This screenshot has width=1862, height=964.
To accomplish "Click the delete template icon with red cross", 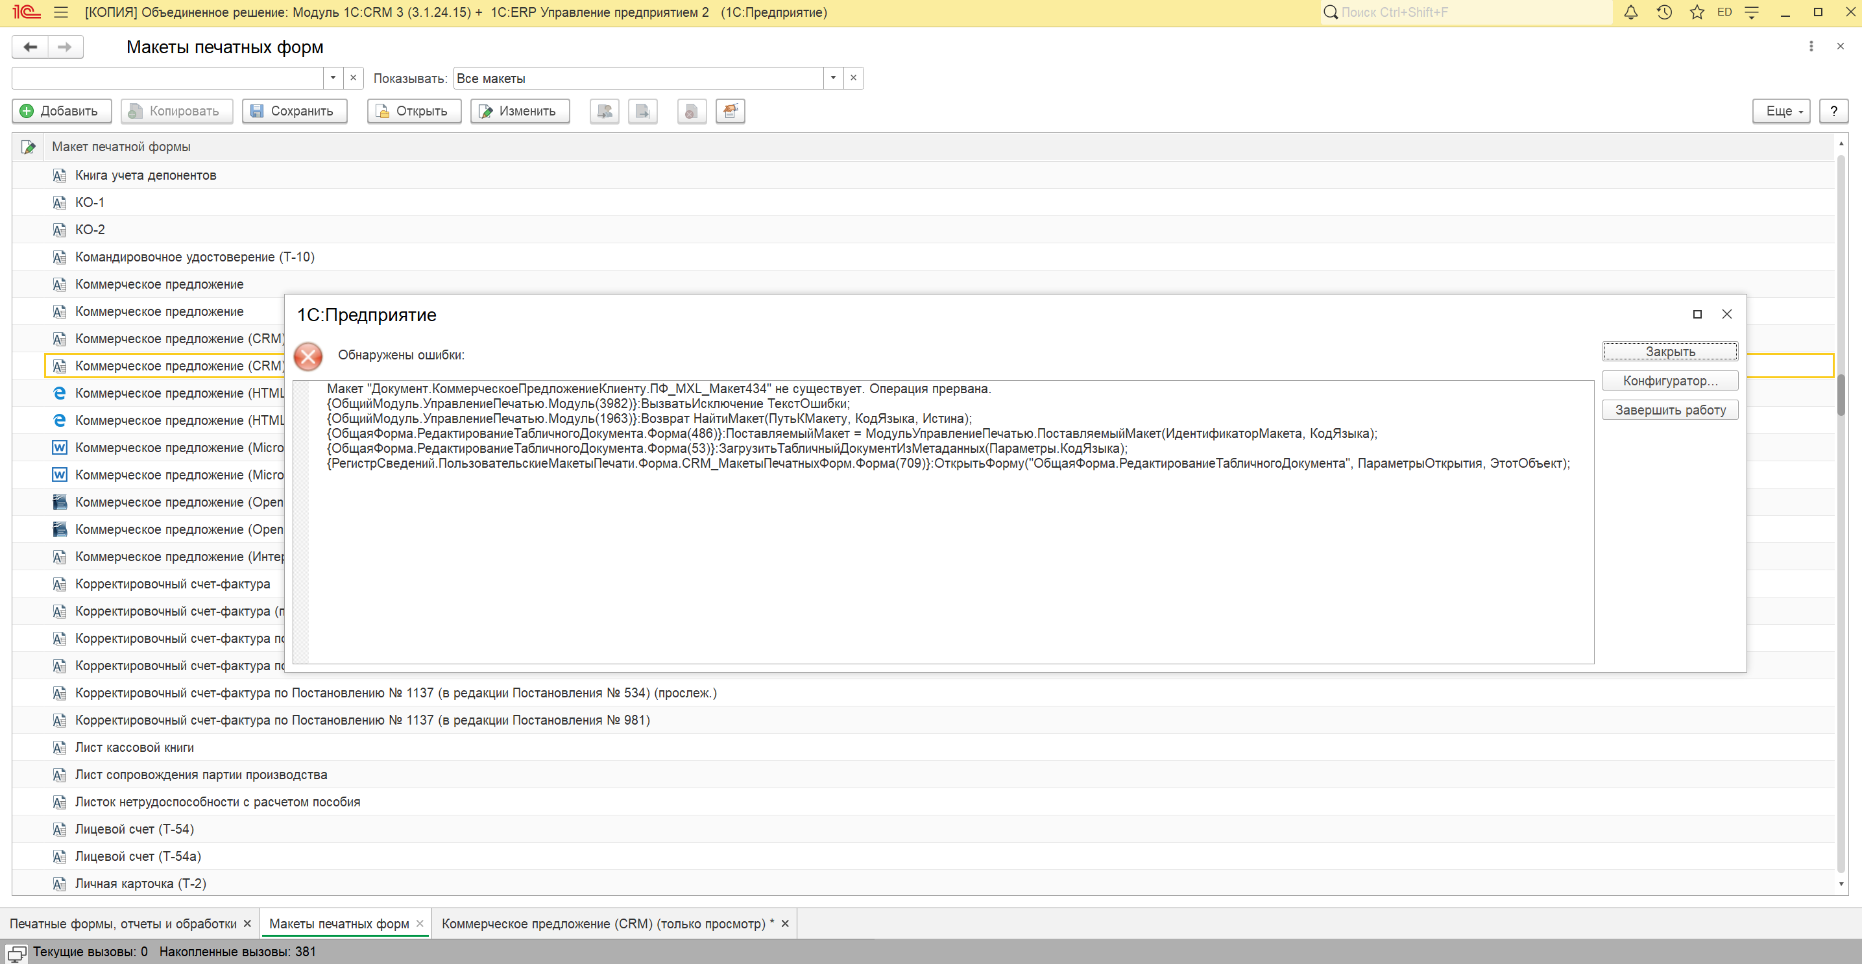I will point(692,112).
